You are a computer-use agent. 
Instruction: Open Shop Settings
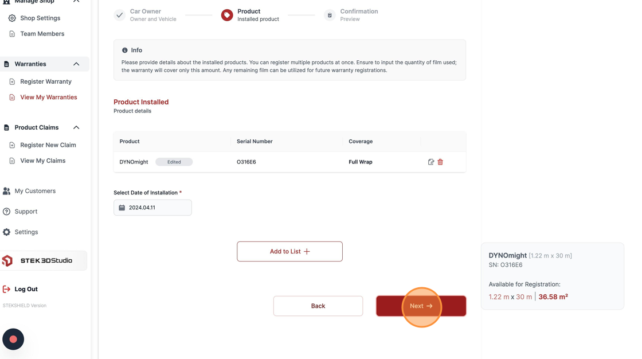pyautogui.click(x=40, y=18)
